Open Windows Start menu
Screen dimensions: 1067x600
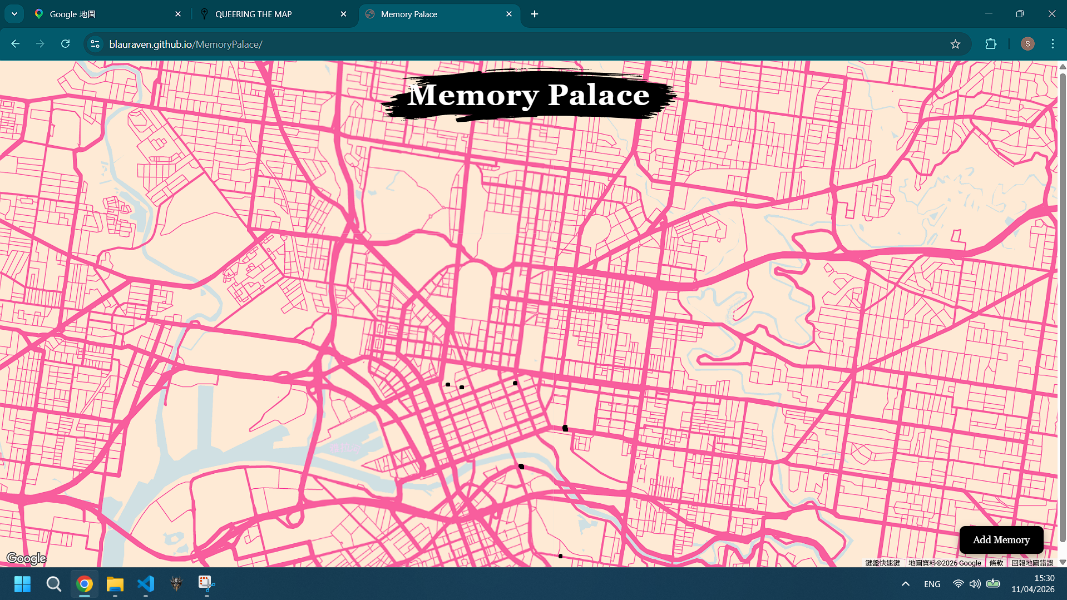(22, 584)
